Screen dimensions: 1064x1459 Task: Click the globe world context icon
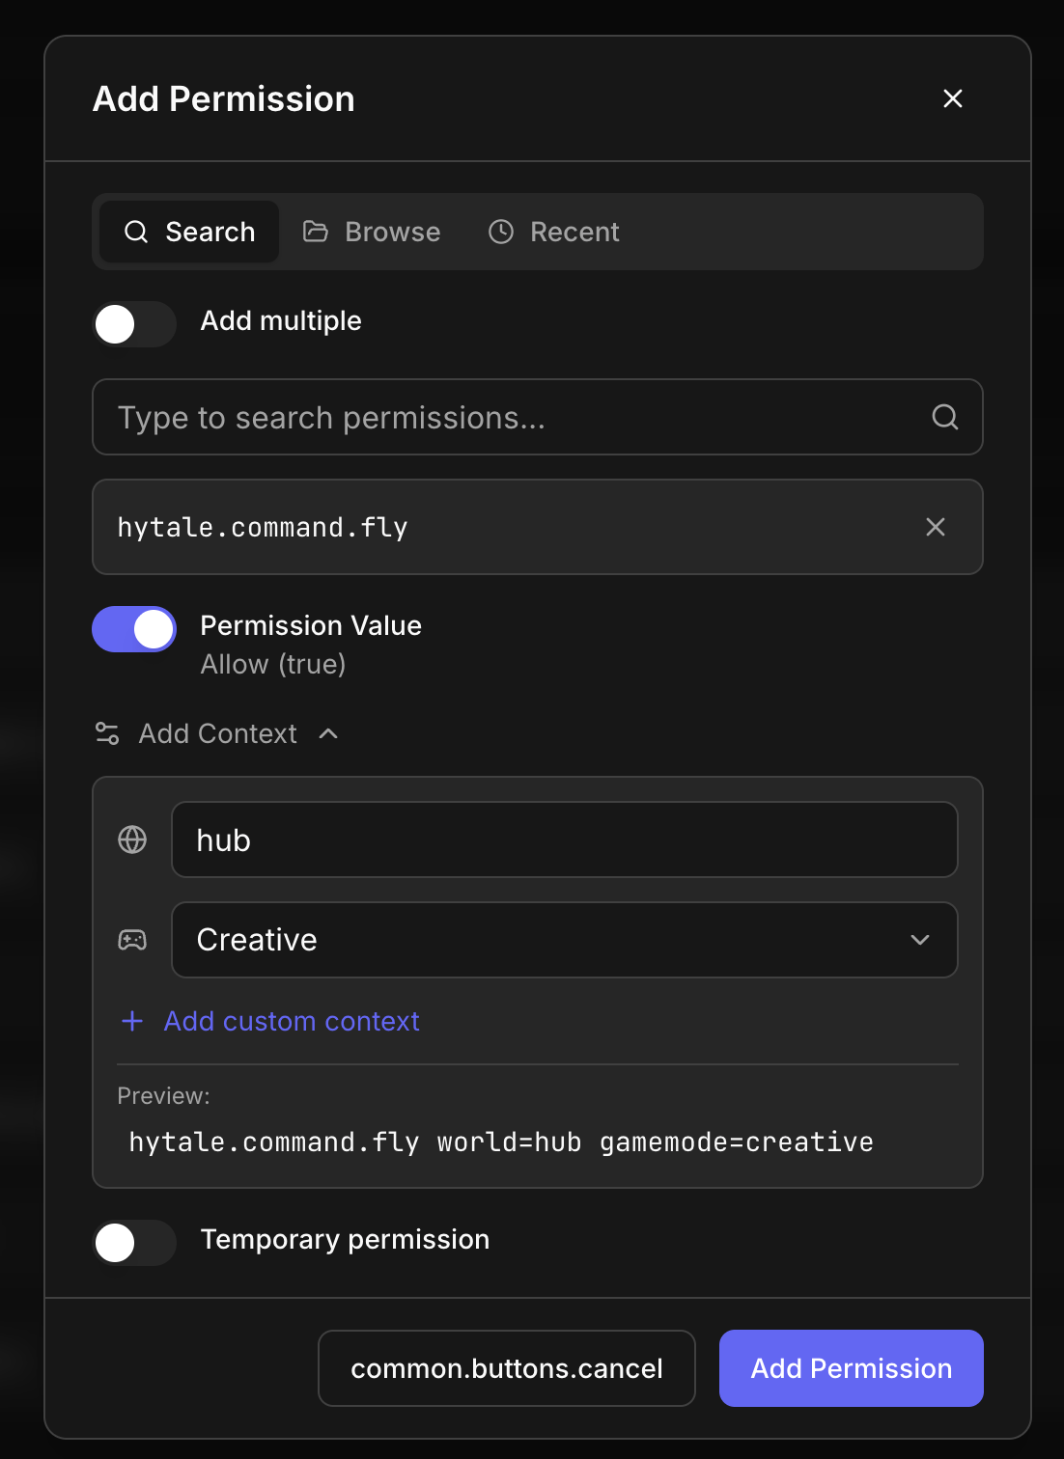132,840
